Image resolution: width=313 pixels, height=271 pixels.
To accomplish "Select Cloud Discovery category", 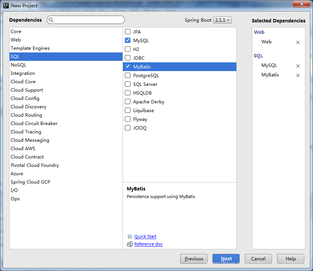I will (x=66, y=107).
